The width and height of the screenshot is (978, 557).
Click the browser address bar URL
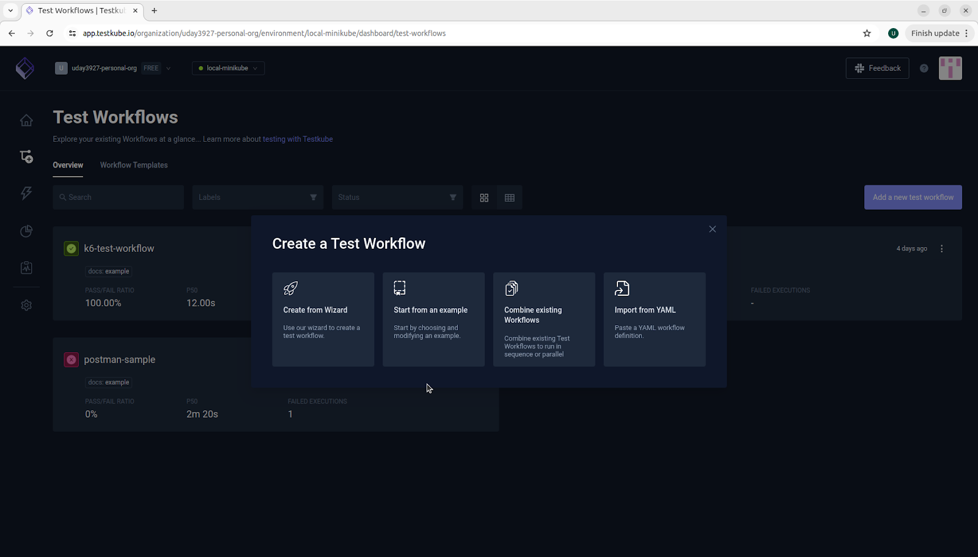click(264, 34)
